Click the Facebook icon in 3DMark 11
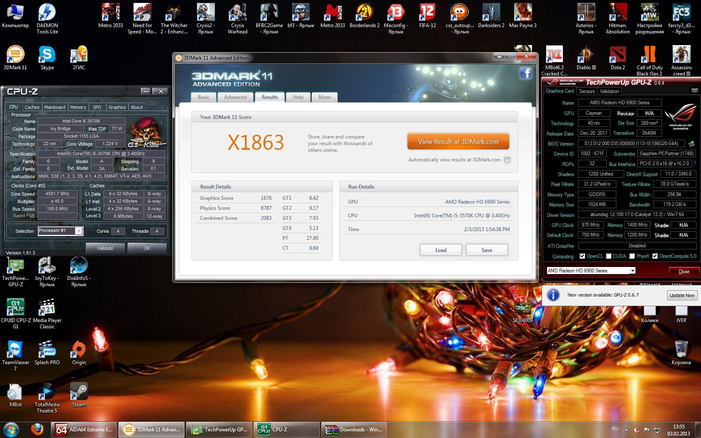Image resolution: width=701 pixels, height=438 pixels. [525, 73]
